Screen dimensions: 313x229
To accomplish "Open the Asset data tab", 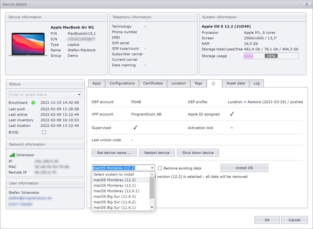I will [236, 83].
